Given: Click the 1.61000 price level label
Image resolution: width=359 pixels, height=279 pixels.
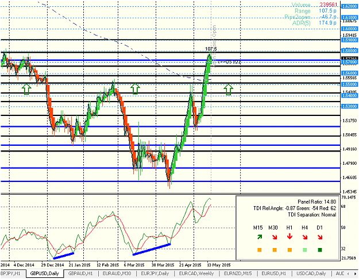Looking at the screenshot, I should [x=349, y=17].
